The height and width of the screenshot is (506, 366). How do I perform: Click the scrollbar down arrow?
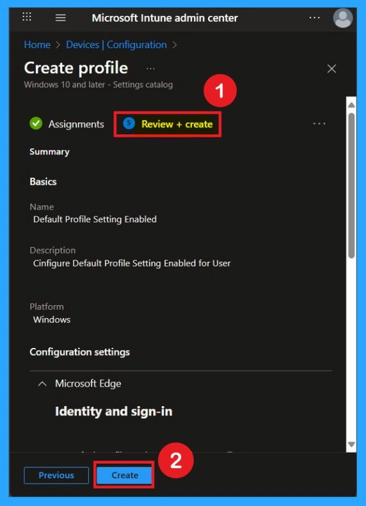click(351, 445)
